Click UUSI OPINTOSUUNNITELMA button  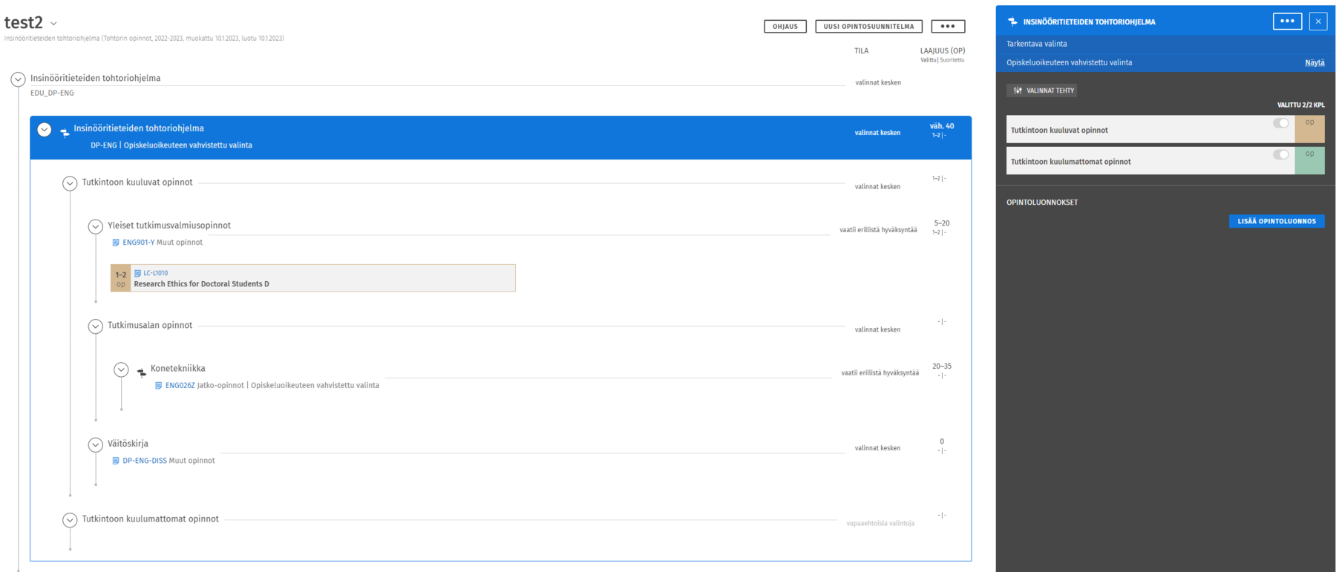[868, 26]
